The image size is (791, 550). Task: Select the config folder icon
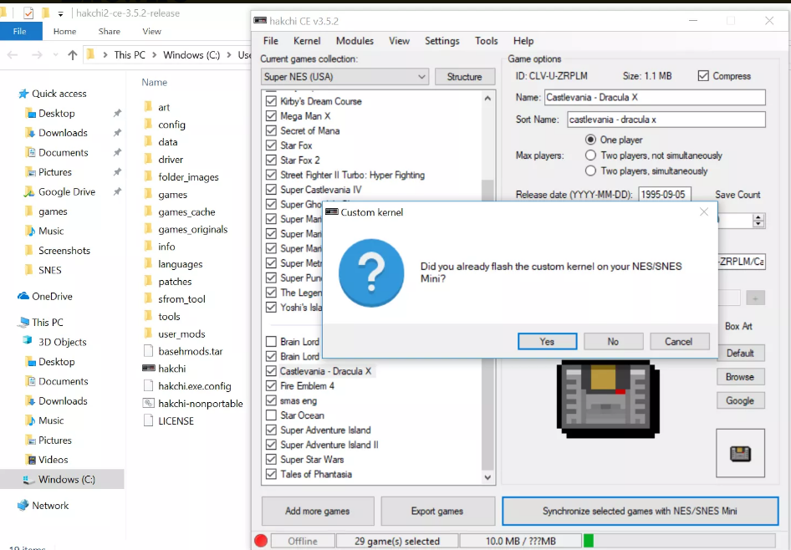[148, 125]
